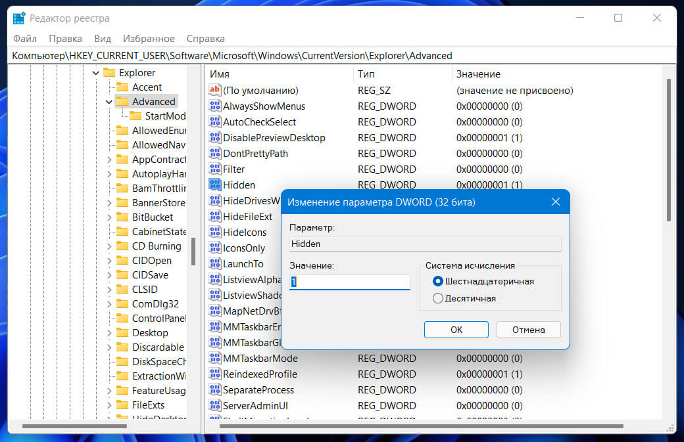Click the CLSID folder icon
The height and width of the screenshot is (442, 684).
pyautogui.click(x=122, y=289)
